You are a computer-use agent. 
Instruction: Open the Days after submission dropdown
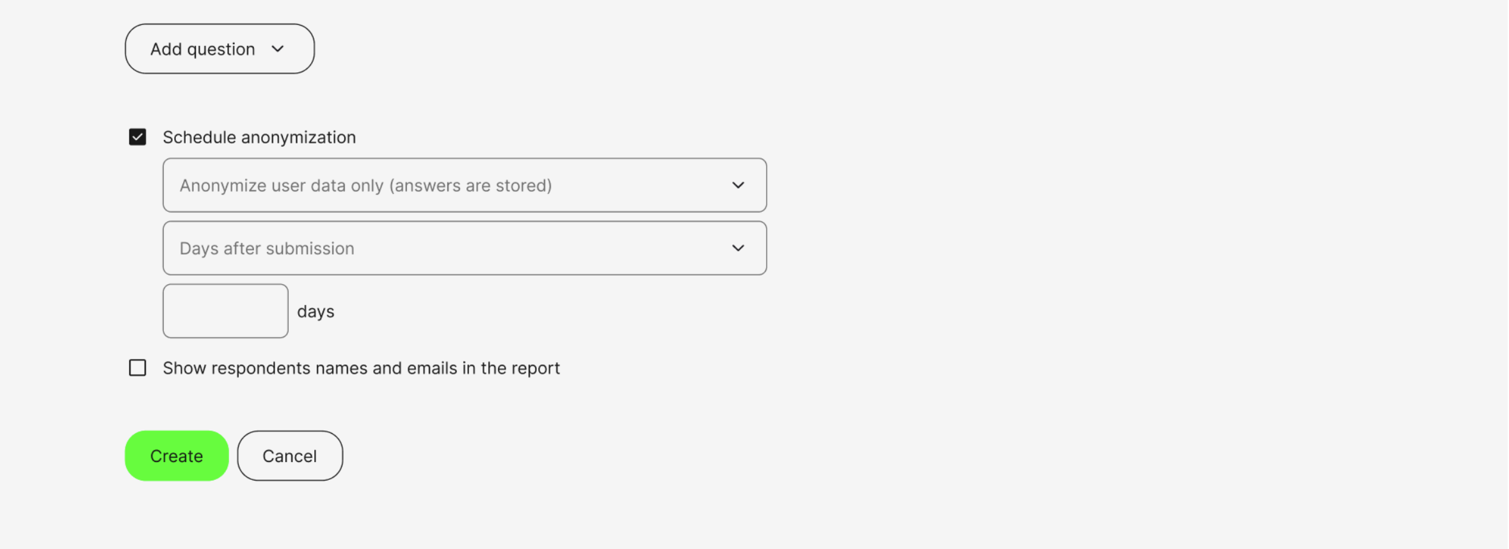[x=464, y=248]
